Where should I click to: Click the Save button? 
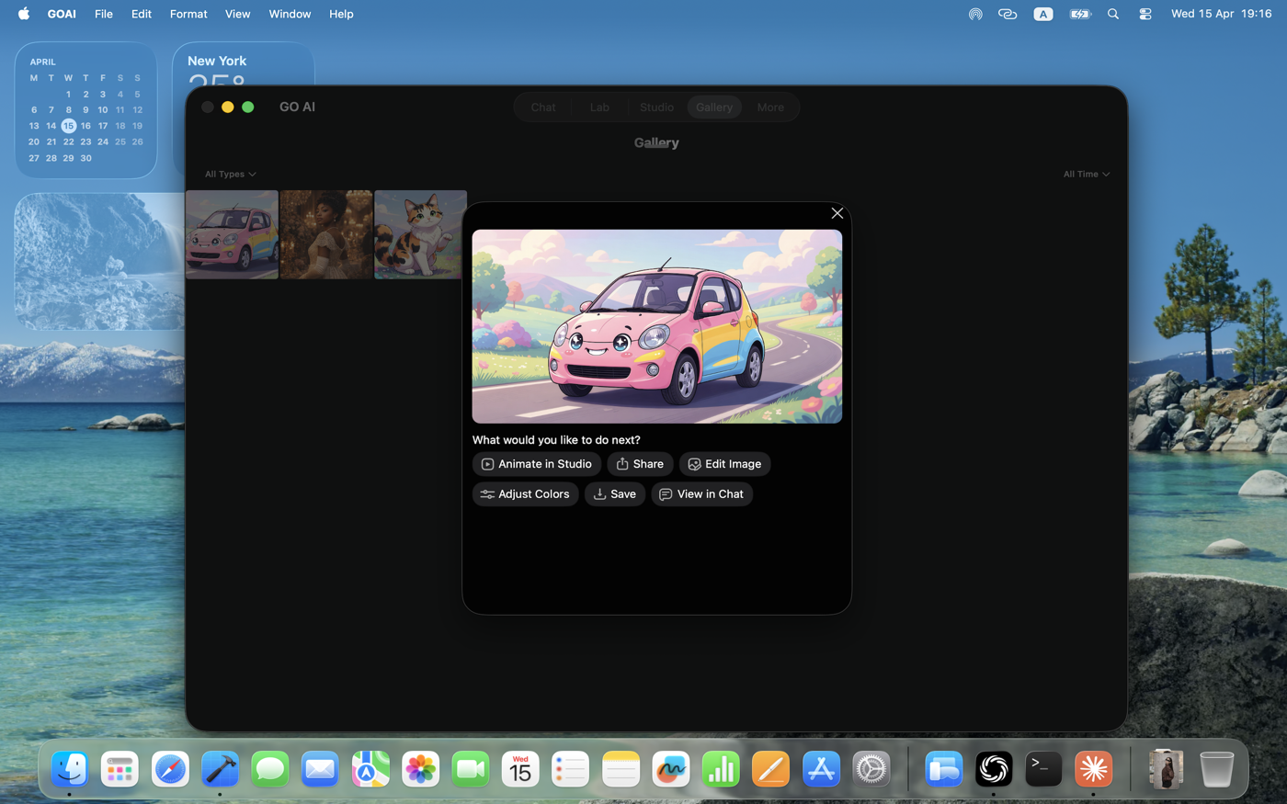tap(614, 494)
